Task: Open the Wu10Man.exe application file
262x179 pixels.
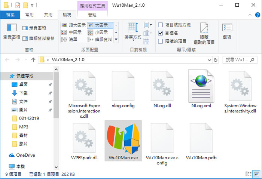Action: click(123, 141)
